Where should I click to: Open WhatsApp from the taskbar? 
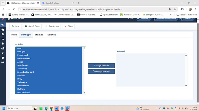click(41, 108)
